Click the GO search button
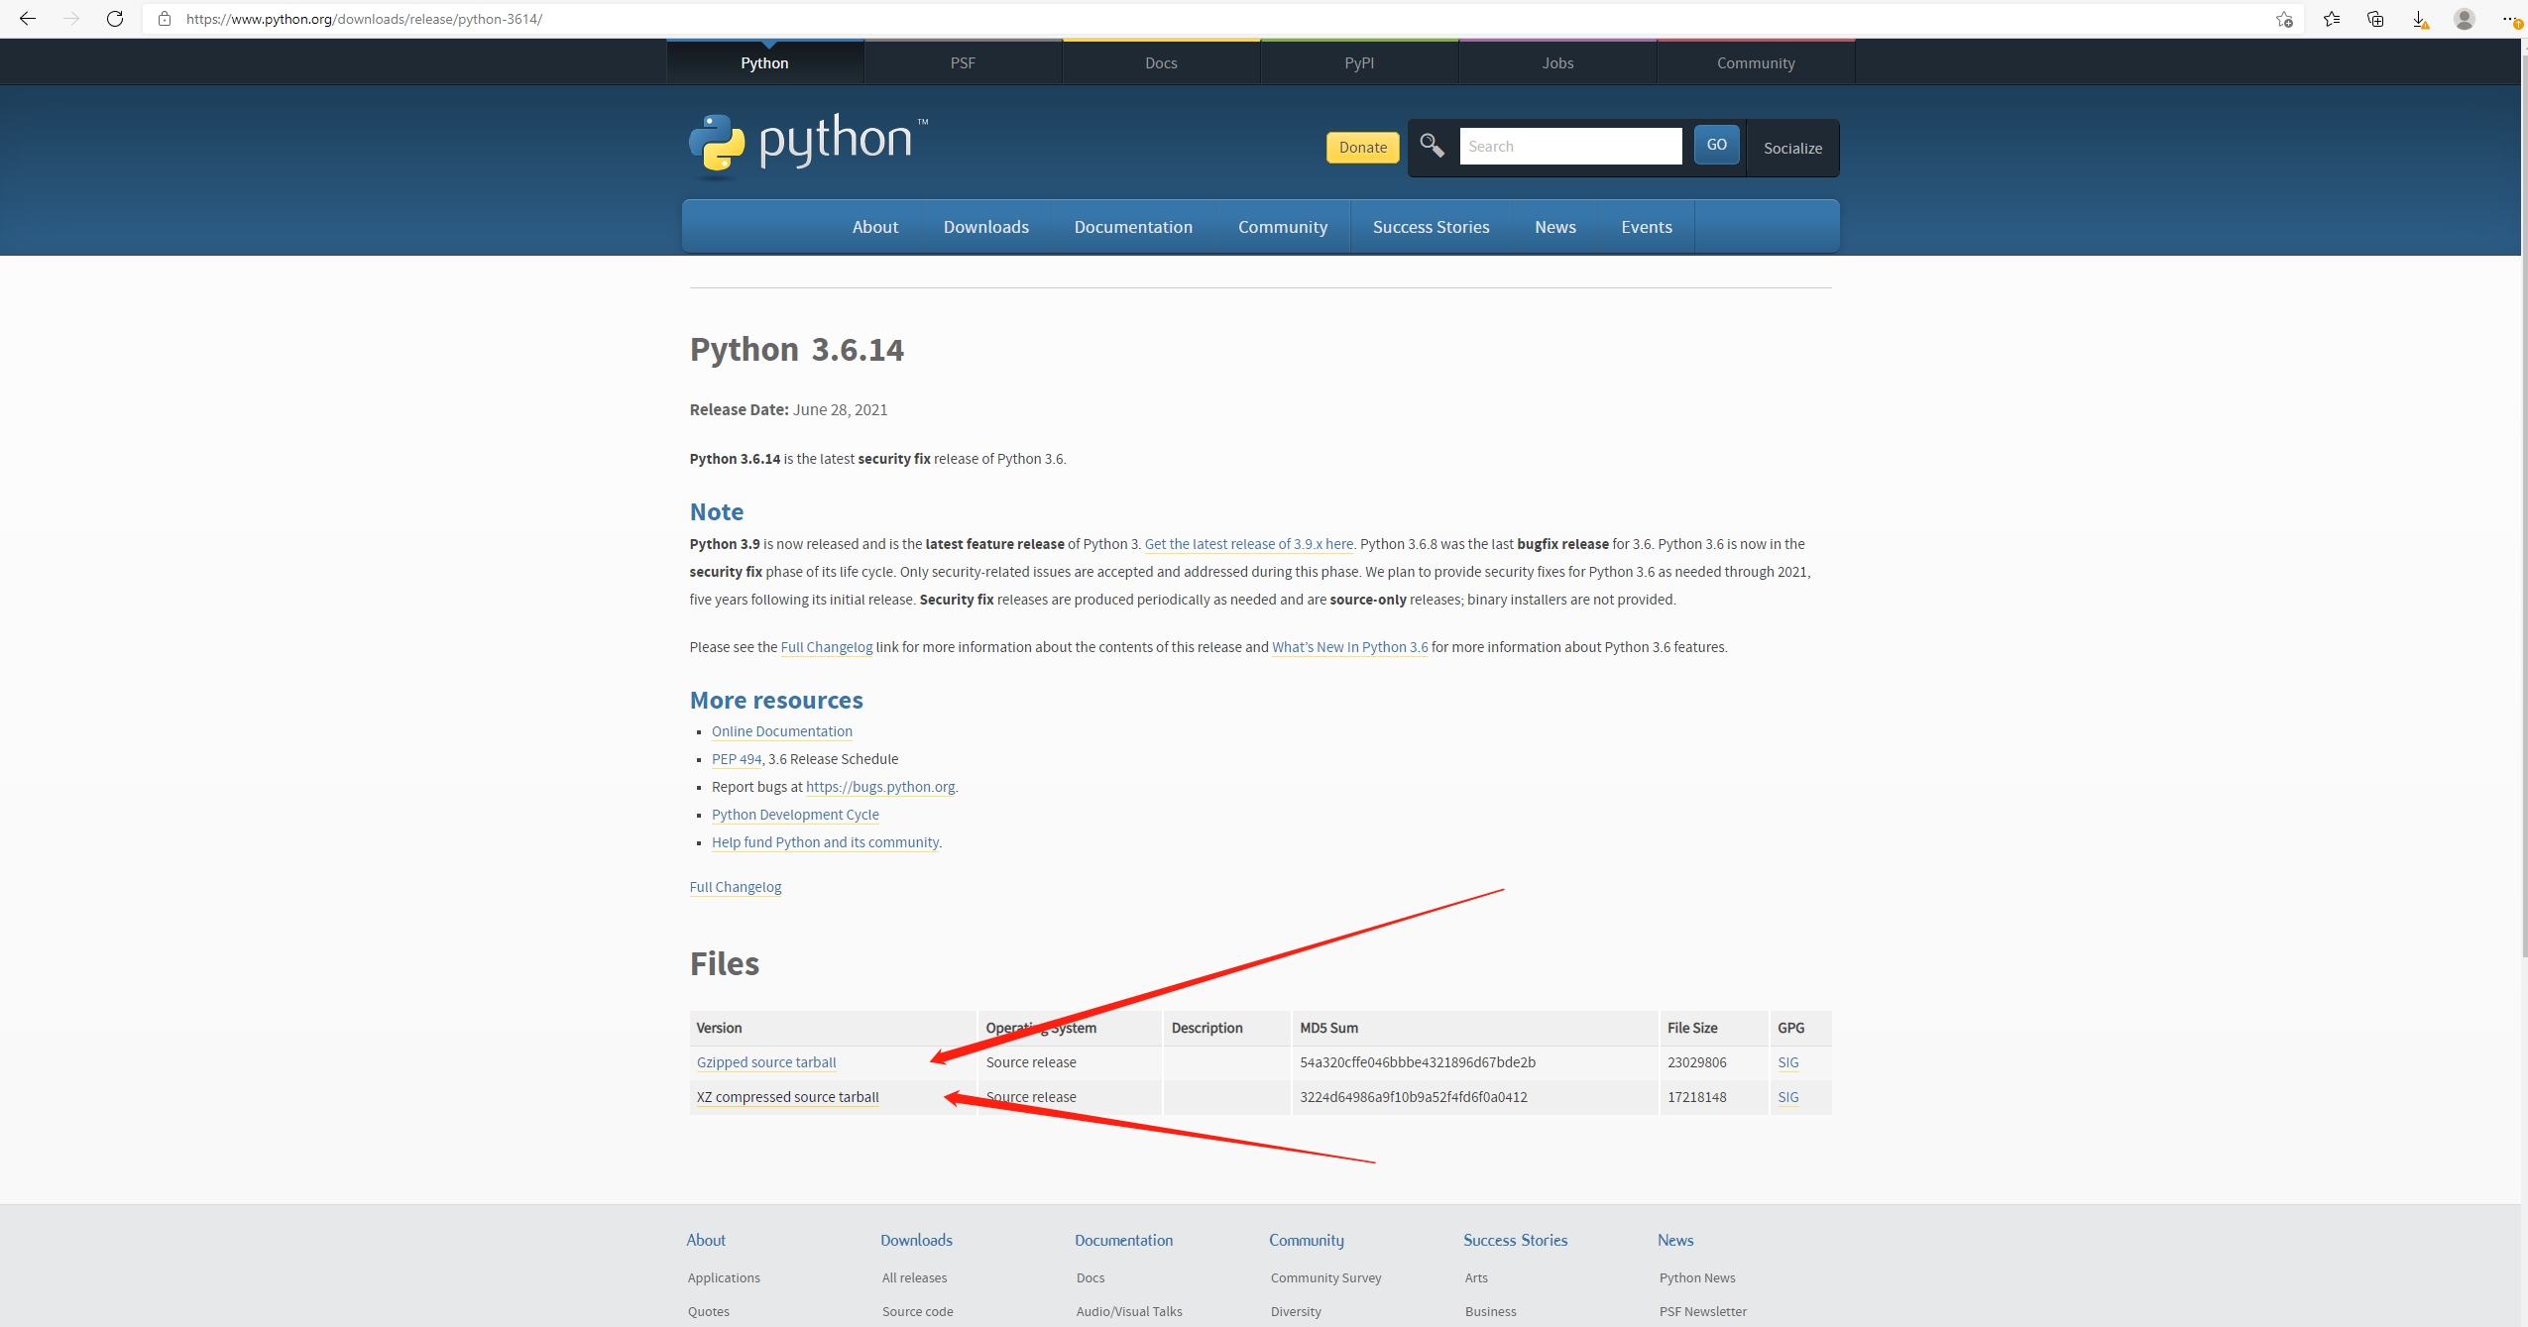Screen dimensions: 2528x1327 (1716, 144)
